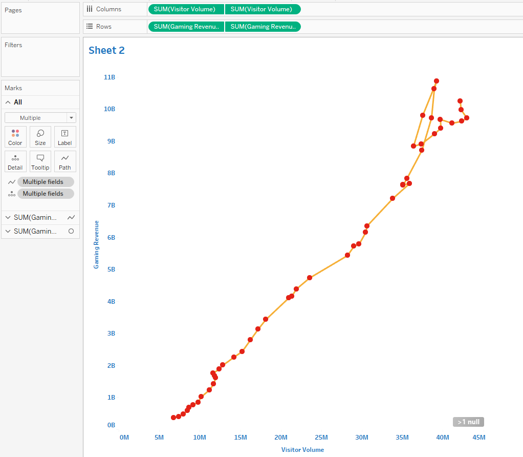523x457 pixels.
Task: Click the circle icon beside second SUM(Gamin... card
Action: click(x=71, y=231)
